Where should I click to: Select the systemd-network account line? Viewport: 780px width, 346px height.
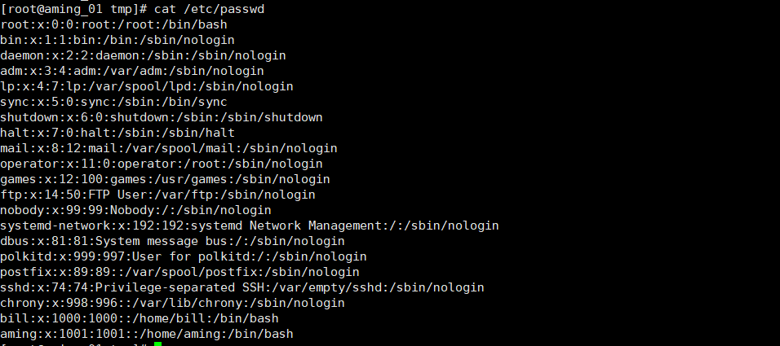[x=250, y=226]
